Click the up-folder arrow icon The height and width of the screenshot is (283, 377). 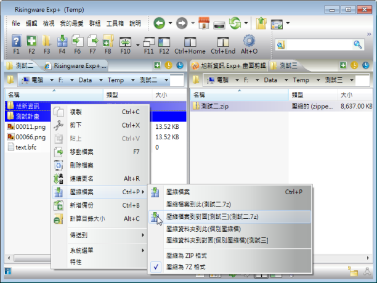261,23
